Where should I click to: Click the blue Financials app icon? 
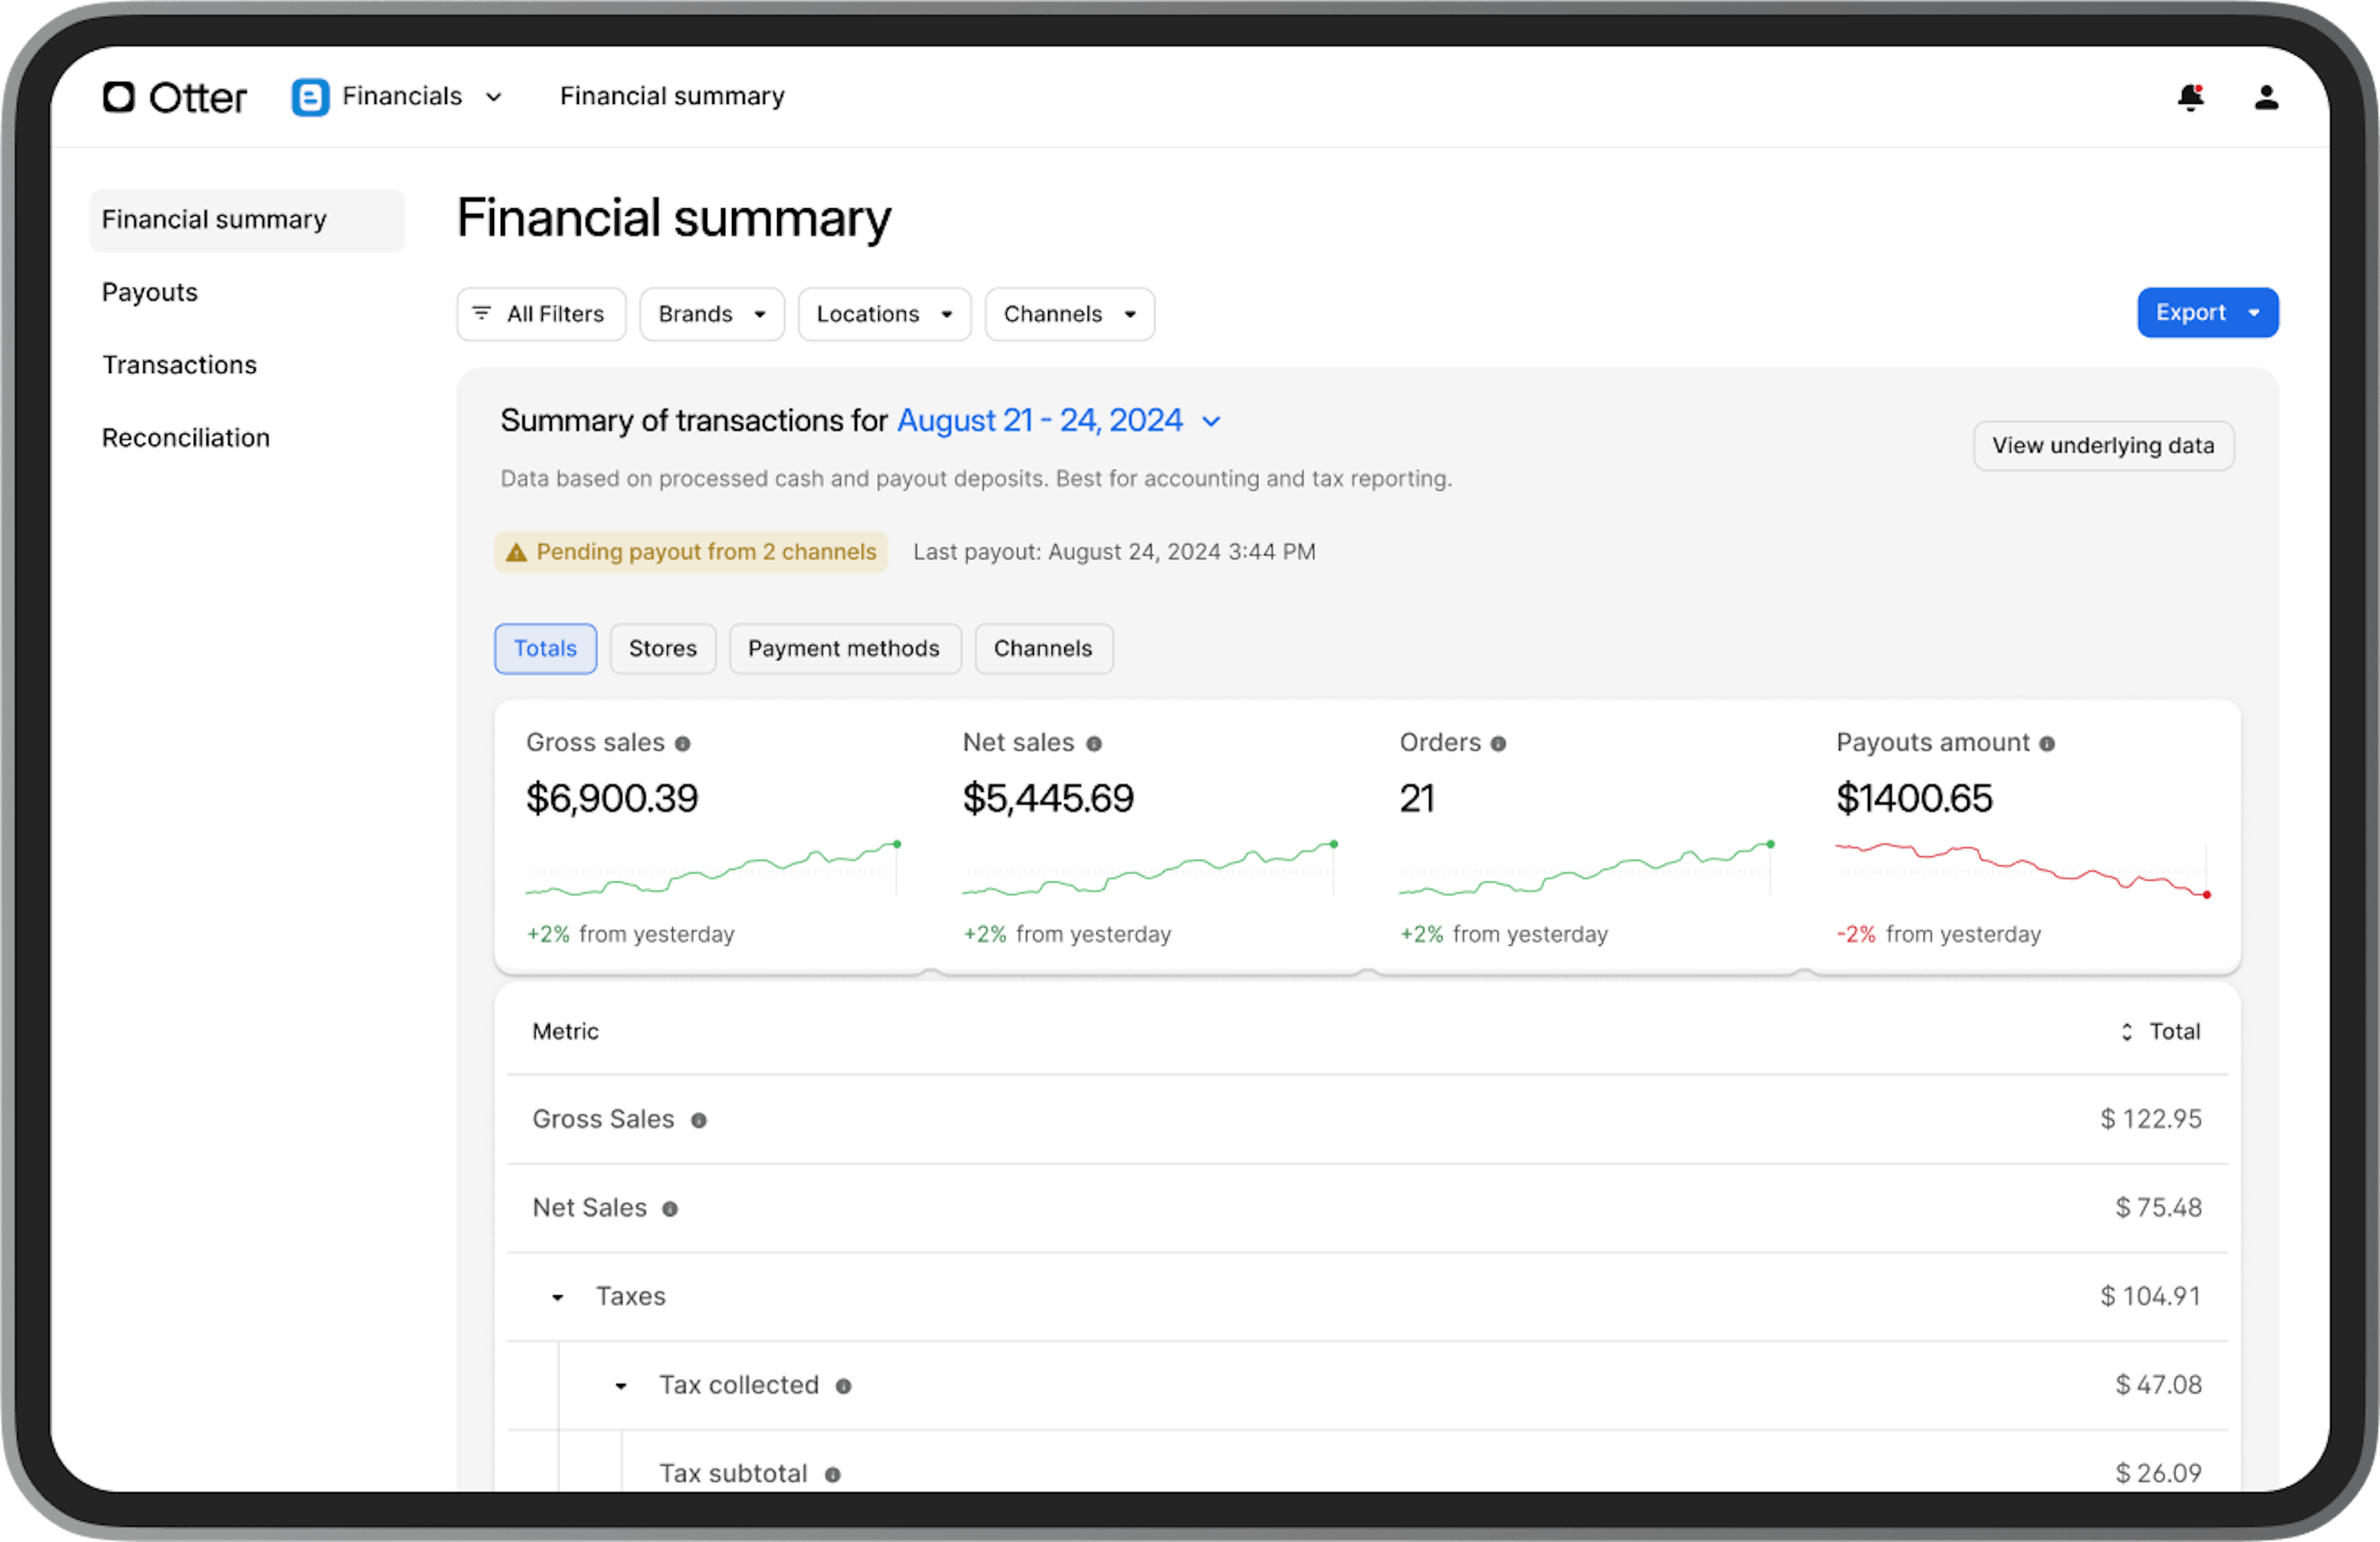[x=310, y=97]
